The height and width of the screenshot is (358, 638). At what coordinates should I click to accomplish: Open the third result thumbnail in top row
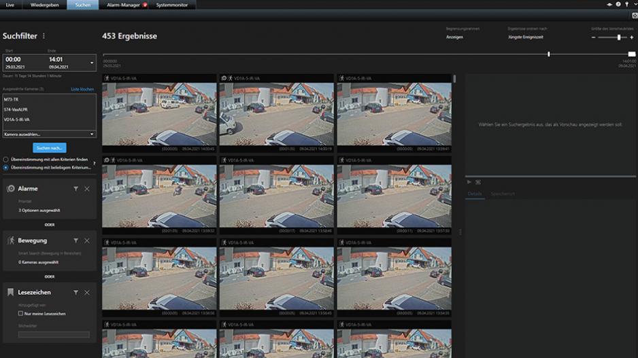[x=394, y=113]
